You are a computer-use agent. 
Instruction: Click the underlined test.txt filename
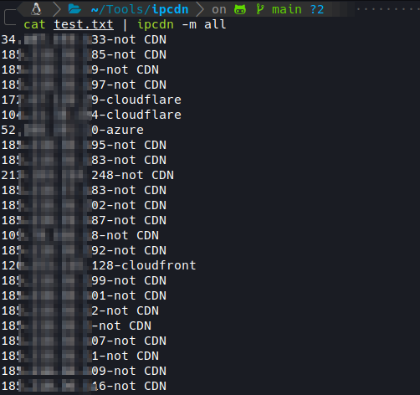tap(84, 24)
